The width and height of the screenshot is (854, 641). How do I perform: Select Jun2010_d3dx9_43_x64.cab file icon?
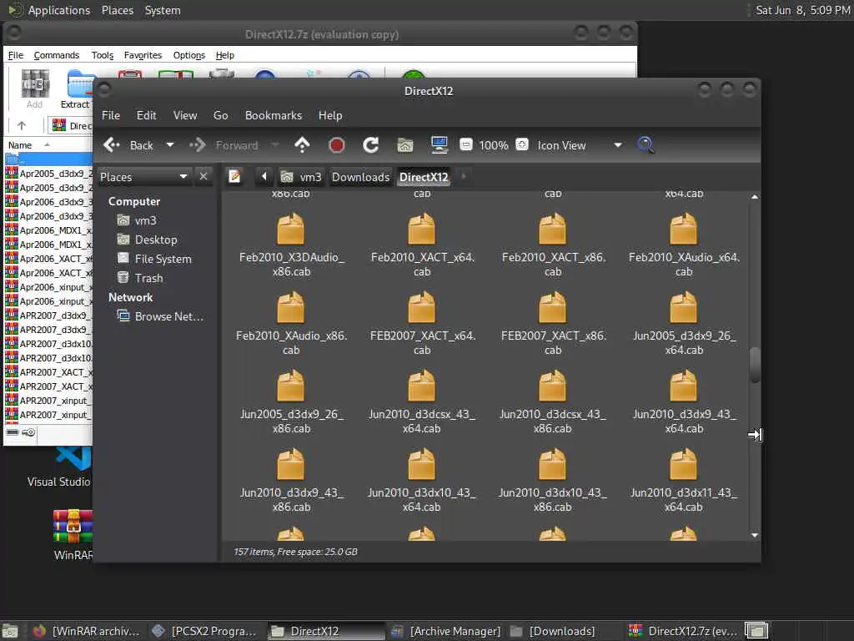pos(684,386)
